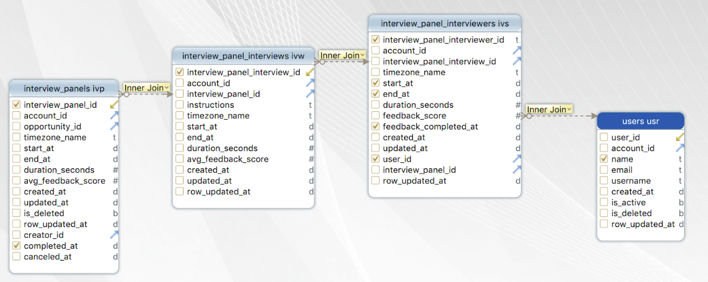Viewport: 708px width, 282px height.
Task: Open Inner Join dropdown between ivw and ivs
Action: click(x=342, y=56)
